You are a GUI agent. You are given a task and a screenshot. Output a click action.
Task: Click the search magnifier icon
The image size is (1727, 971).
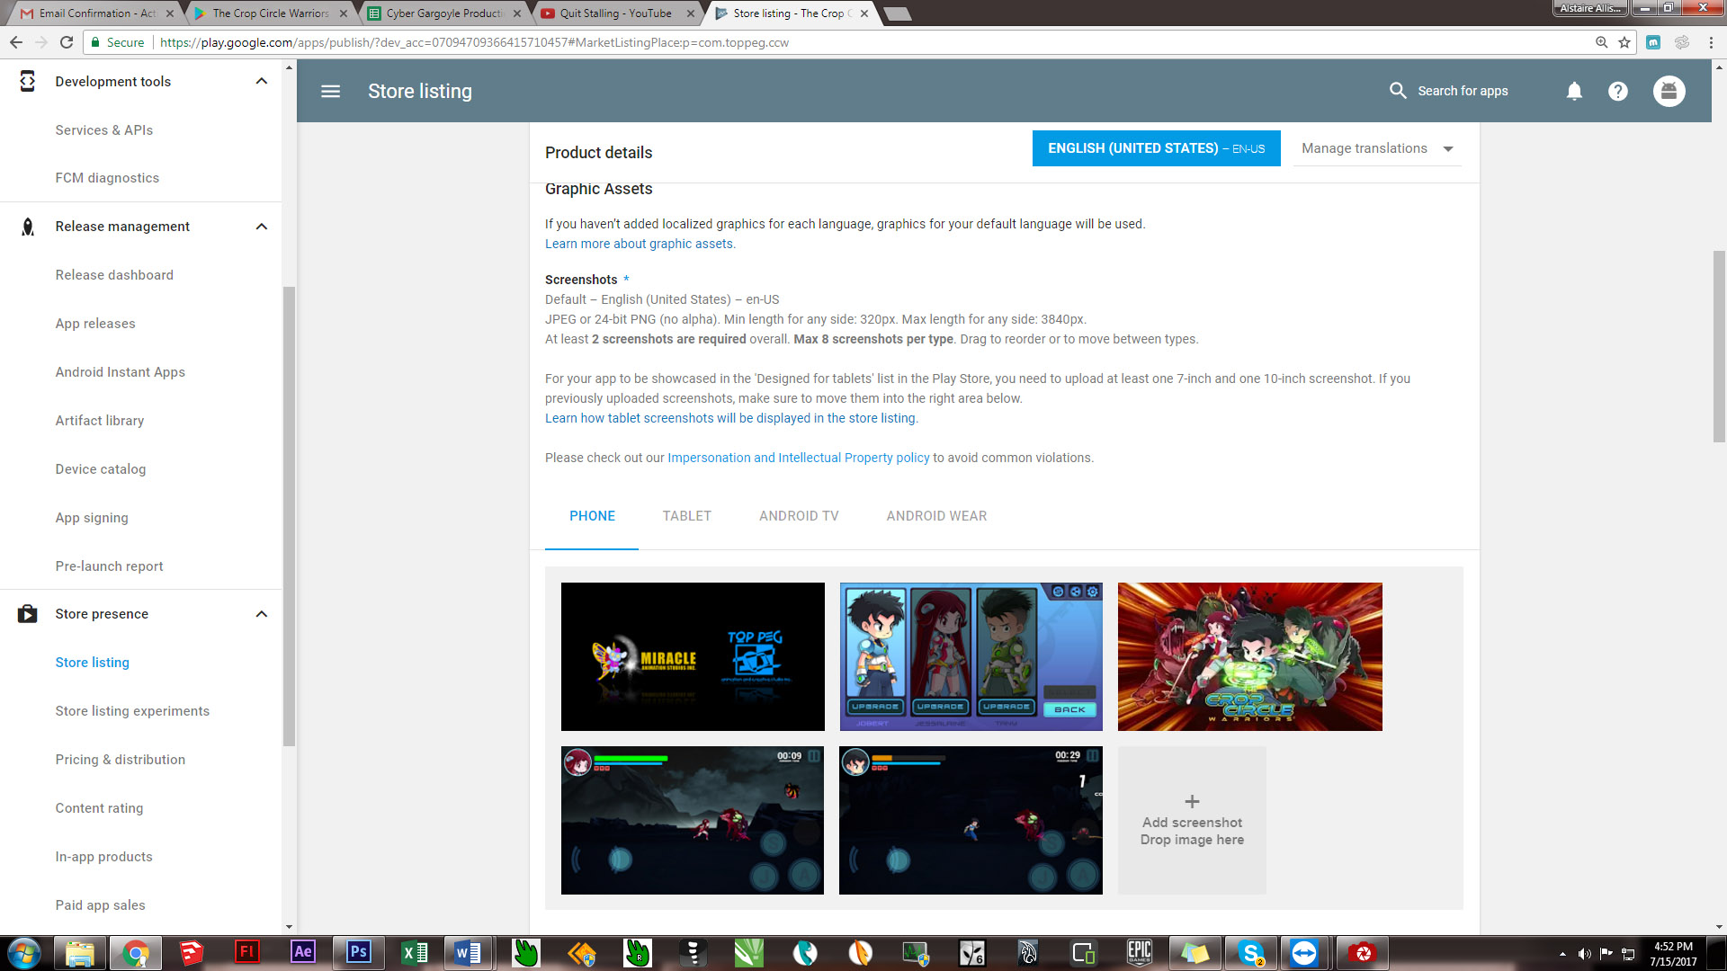[1398, 91]
